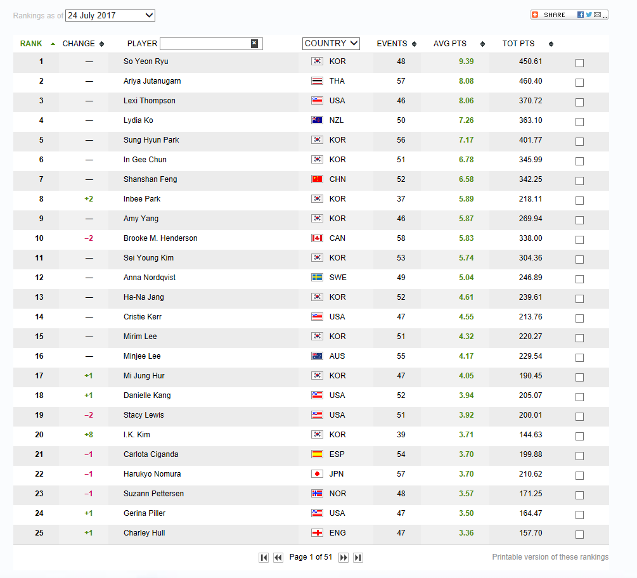Open the rankings date dropdown

[x=110, y=15]
